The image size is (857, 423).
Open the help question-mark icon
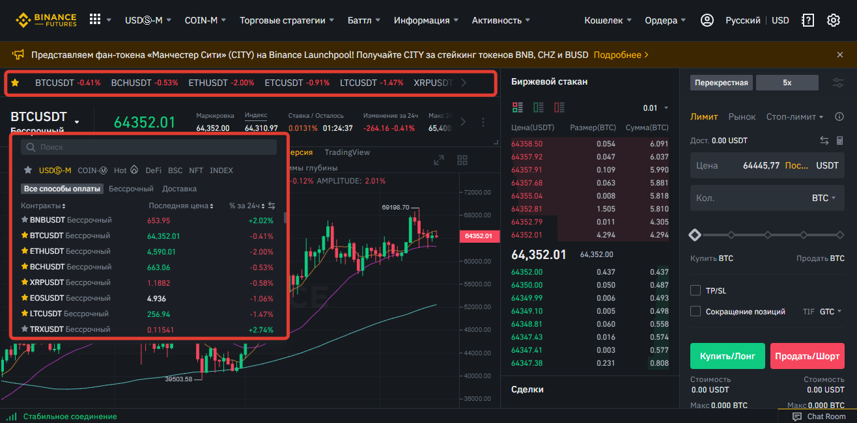coord(808,20)
